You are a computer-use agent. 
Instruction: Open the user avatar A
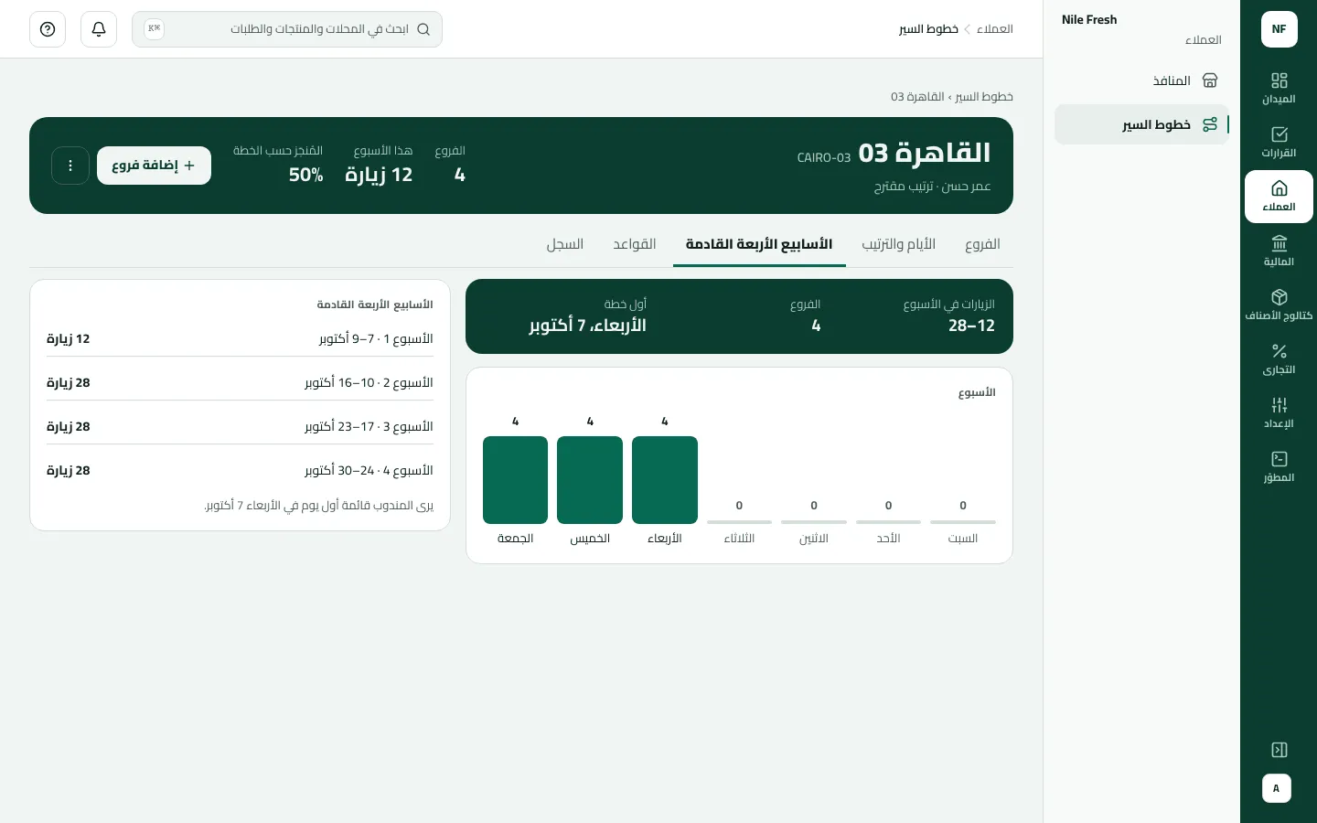click(x=1277, y=788)
